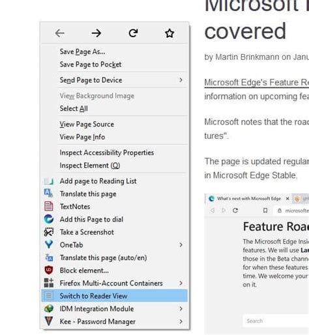This screenshot has width=309, height=335.
Task: Click the Firefox Multi-Account Containers label
Action: pyautogui.click(x=111, y=284)
